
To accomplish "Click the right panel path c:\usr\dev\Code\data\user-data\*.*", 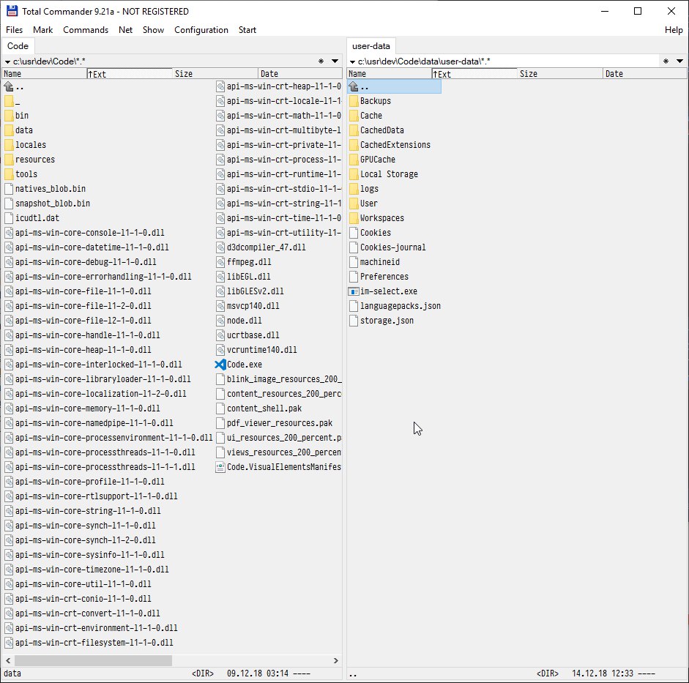I will click(x=424, y=61).
